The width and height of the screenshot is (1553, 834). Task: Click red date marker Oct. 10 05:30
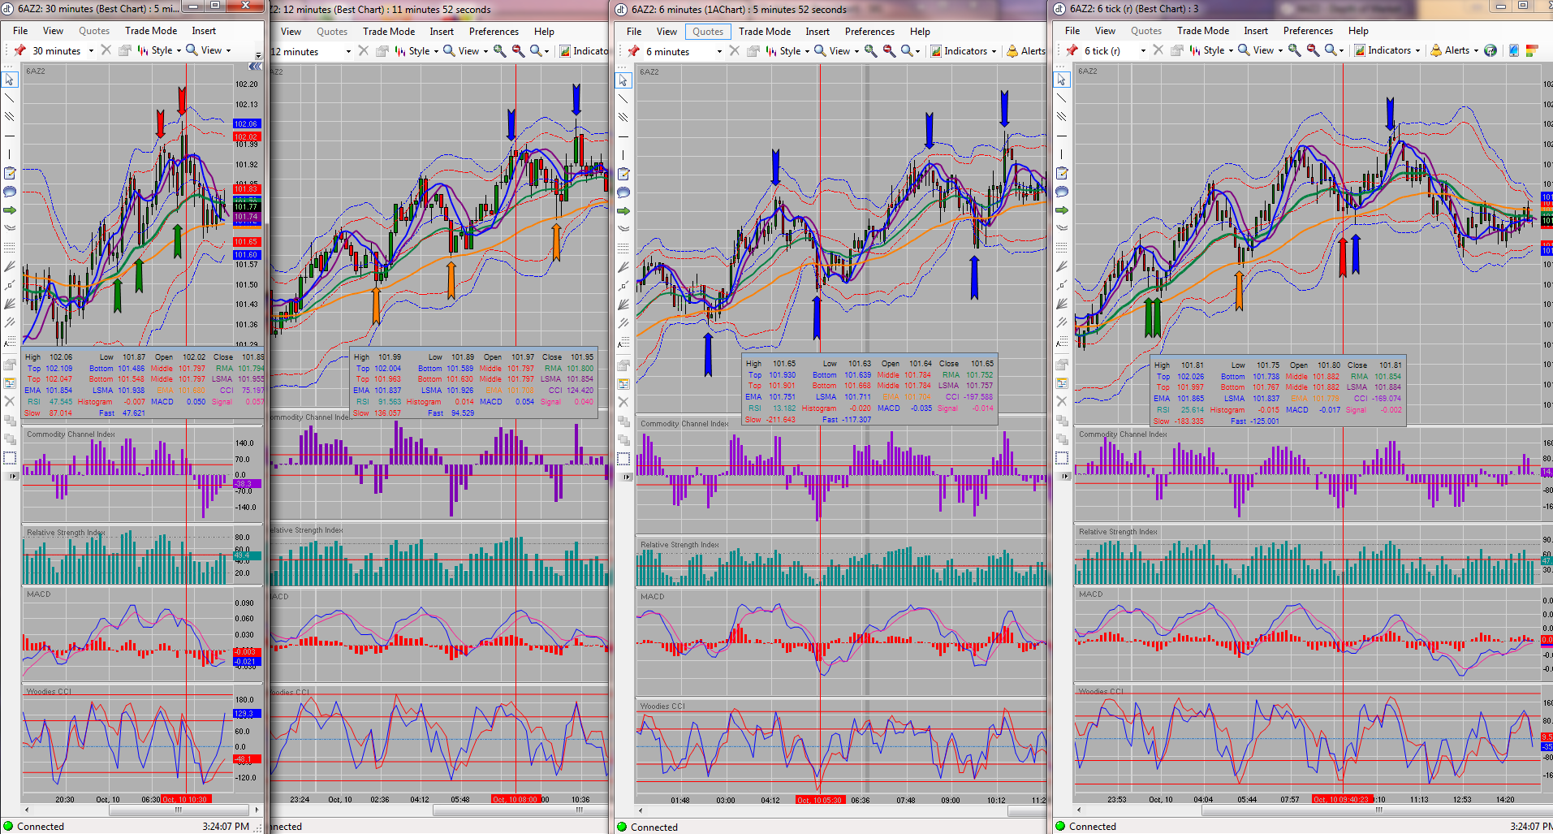[x=819, y=800]
